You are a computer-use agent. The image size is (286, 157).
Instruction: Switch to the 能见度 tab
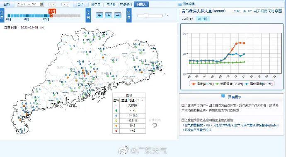pyautogui.click(x=96, y=5)
